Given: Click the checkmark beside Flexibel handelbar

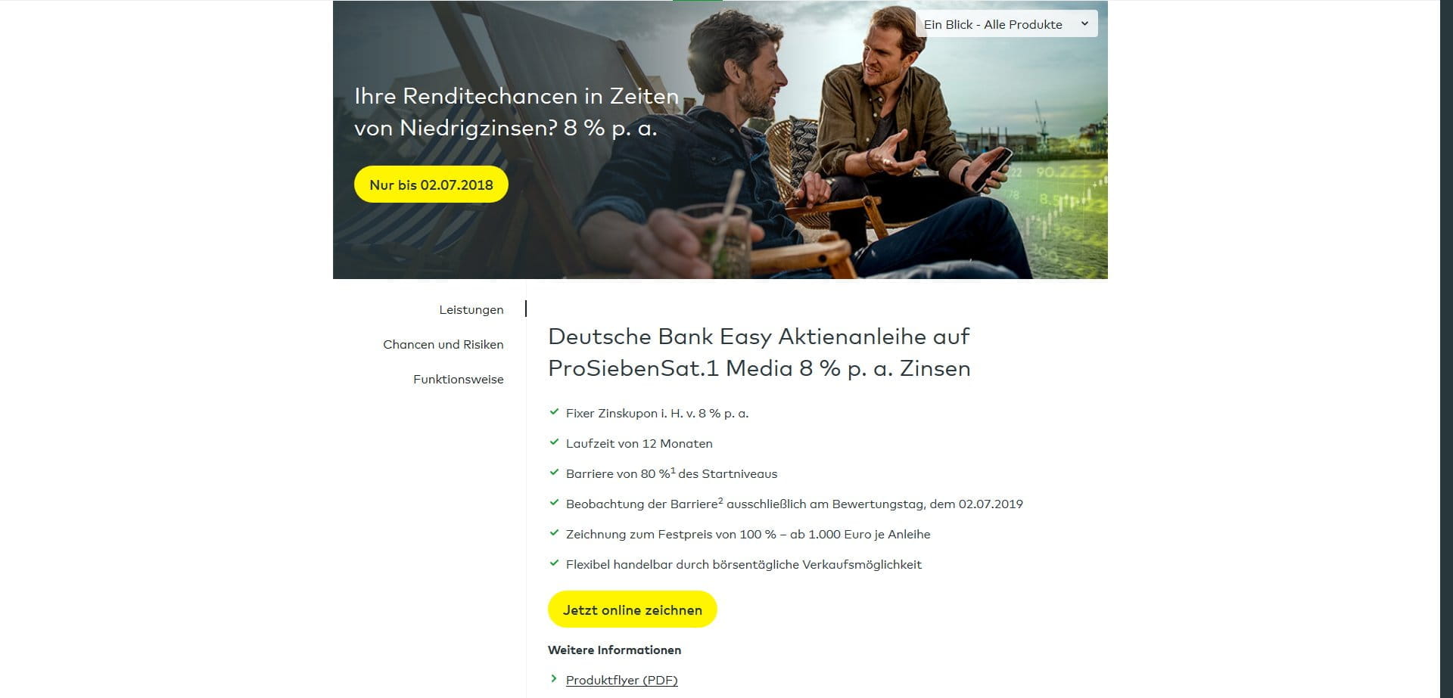Looking at the screenshot, I should point(554,563).
